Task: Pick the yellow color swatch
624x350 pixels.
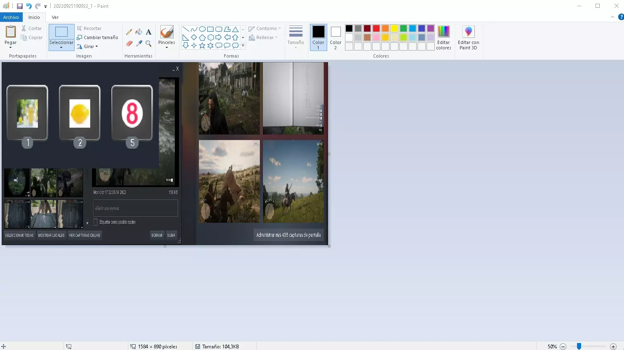Action: (394, 28)
